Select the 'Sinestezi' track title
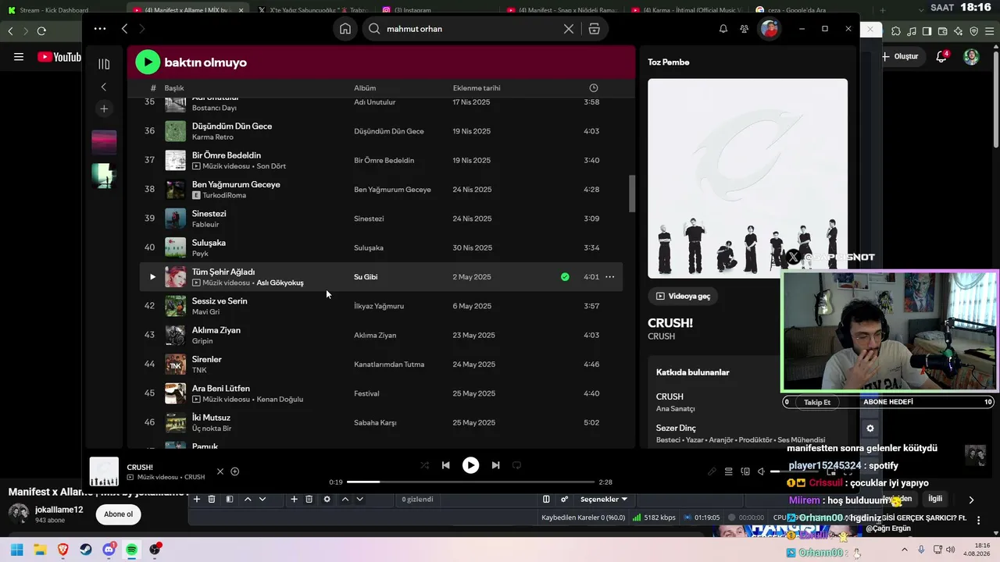1000x562 pixels. [209, 214]
